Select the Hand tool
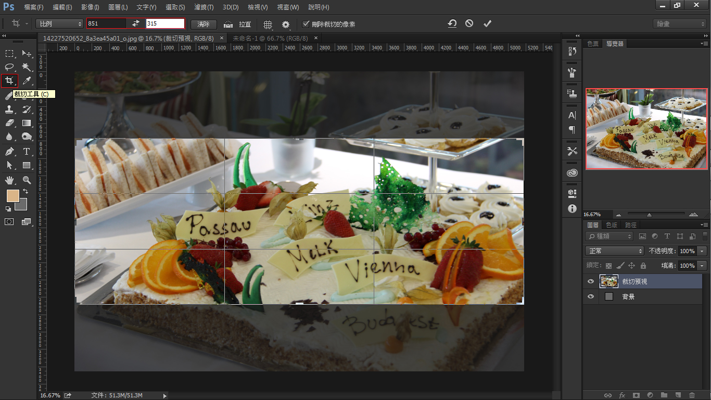The height and width of the screenshot is (400, 711). [9, 180]
